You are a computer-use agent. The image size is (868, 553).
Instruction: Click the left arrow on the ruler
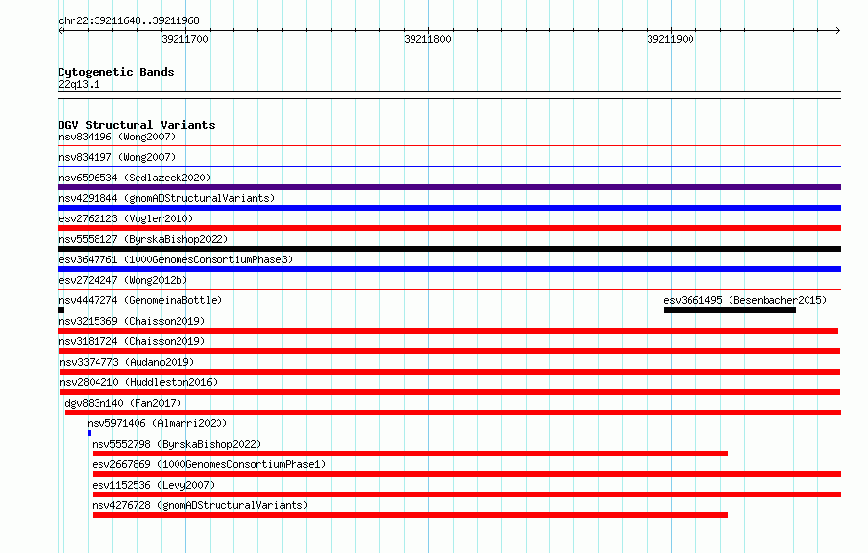[61, 30]
